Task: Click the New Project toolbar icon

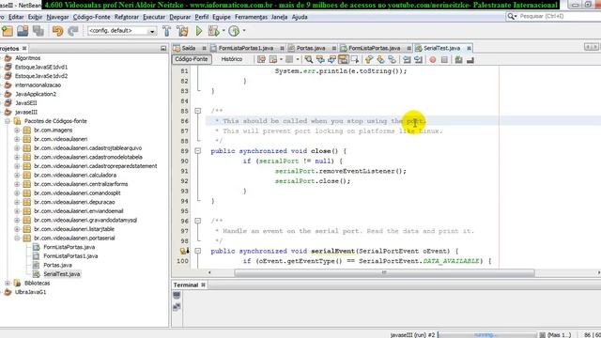Action: tap(8, 31)
